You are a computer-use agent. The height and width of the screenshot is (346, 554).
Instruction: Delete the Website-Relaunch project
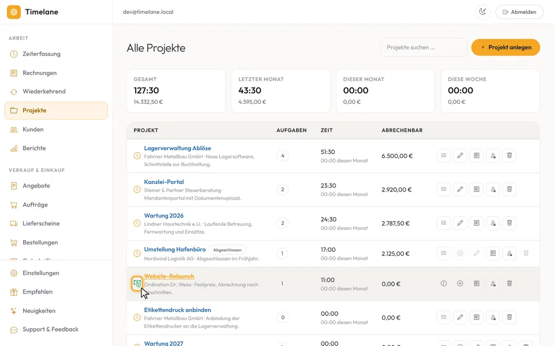point(510,284)
